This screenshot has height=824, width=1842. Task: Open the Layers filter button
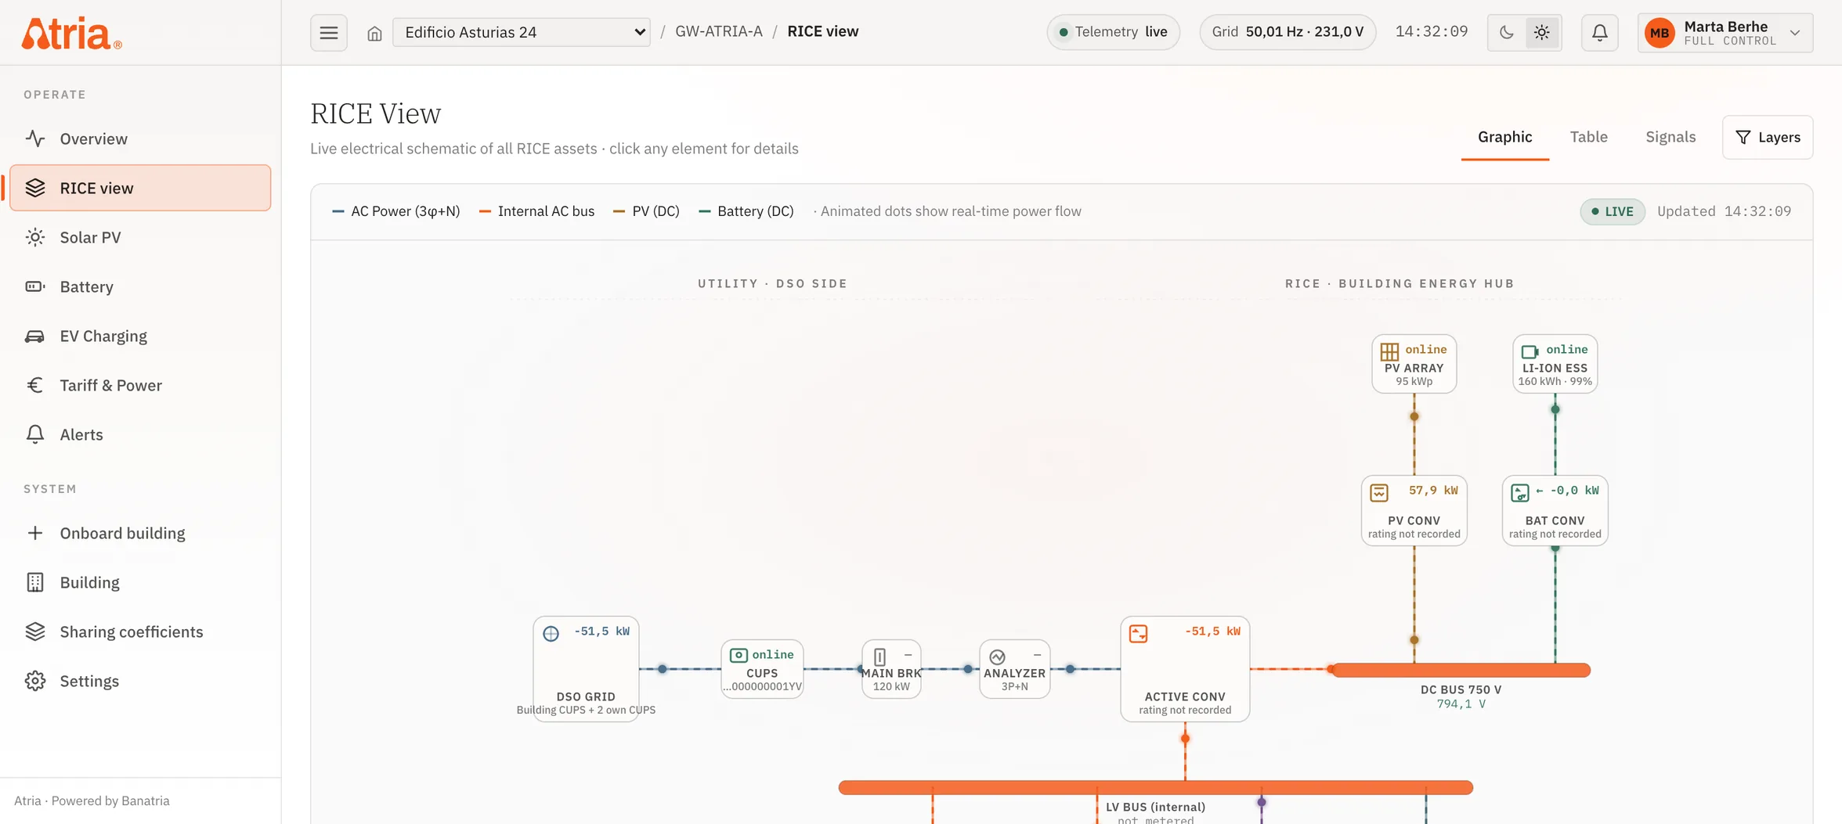[1768, 138]
